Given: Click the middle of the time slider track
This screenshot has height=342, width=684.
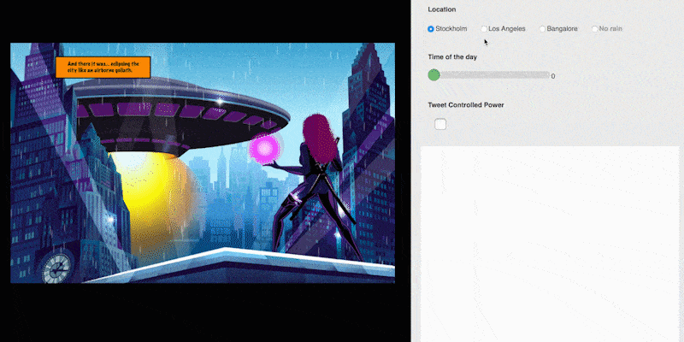Looking at the screenshot, I should coord(492,75).
